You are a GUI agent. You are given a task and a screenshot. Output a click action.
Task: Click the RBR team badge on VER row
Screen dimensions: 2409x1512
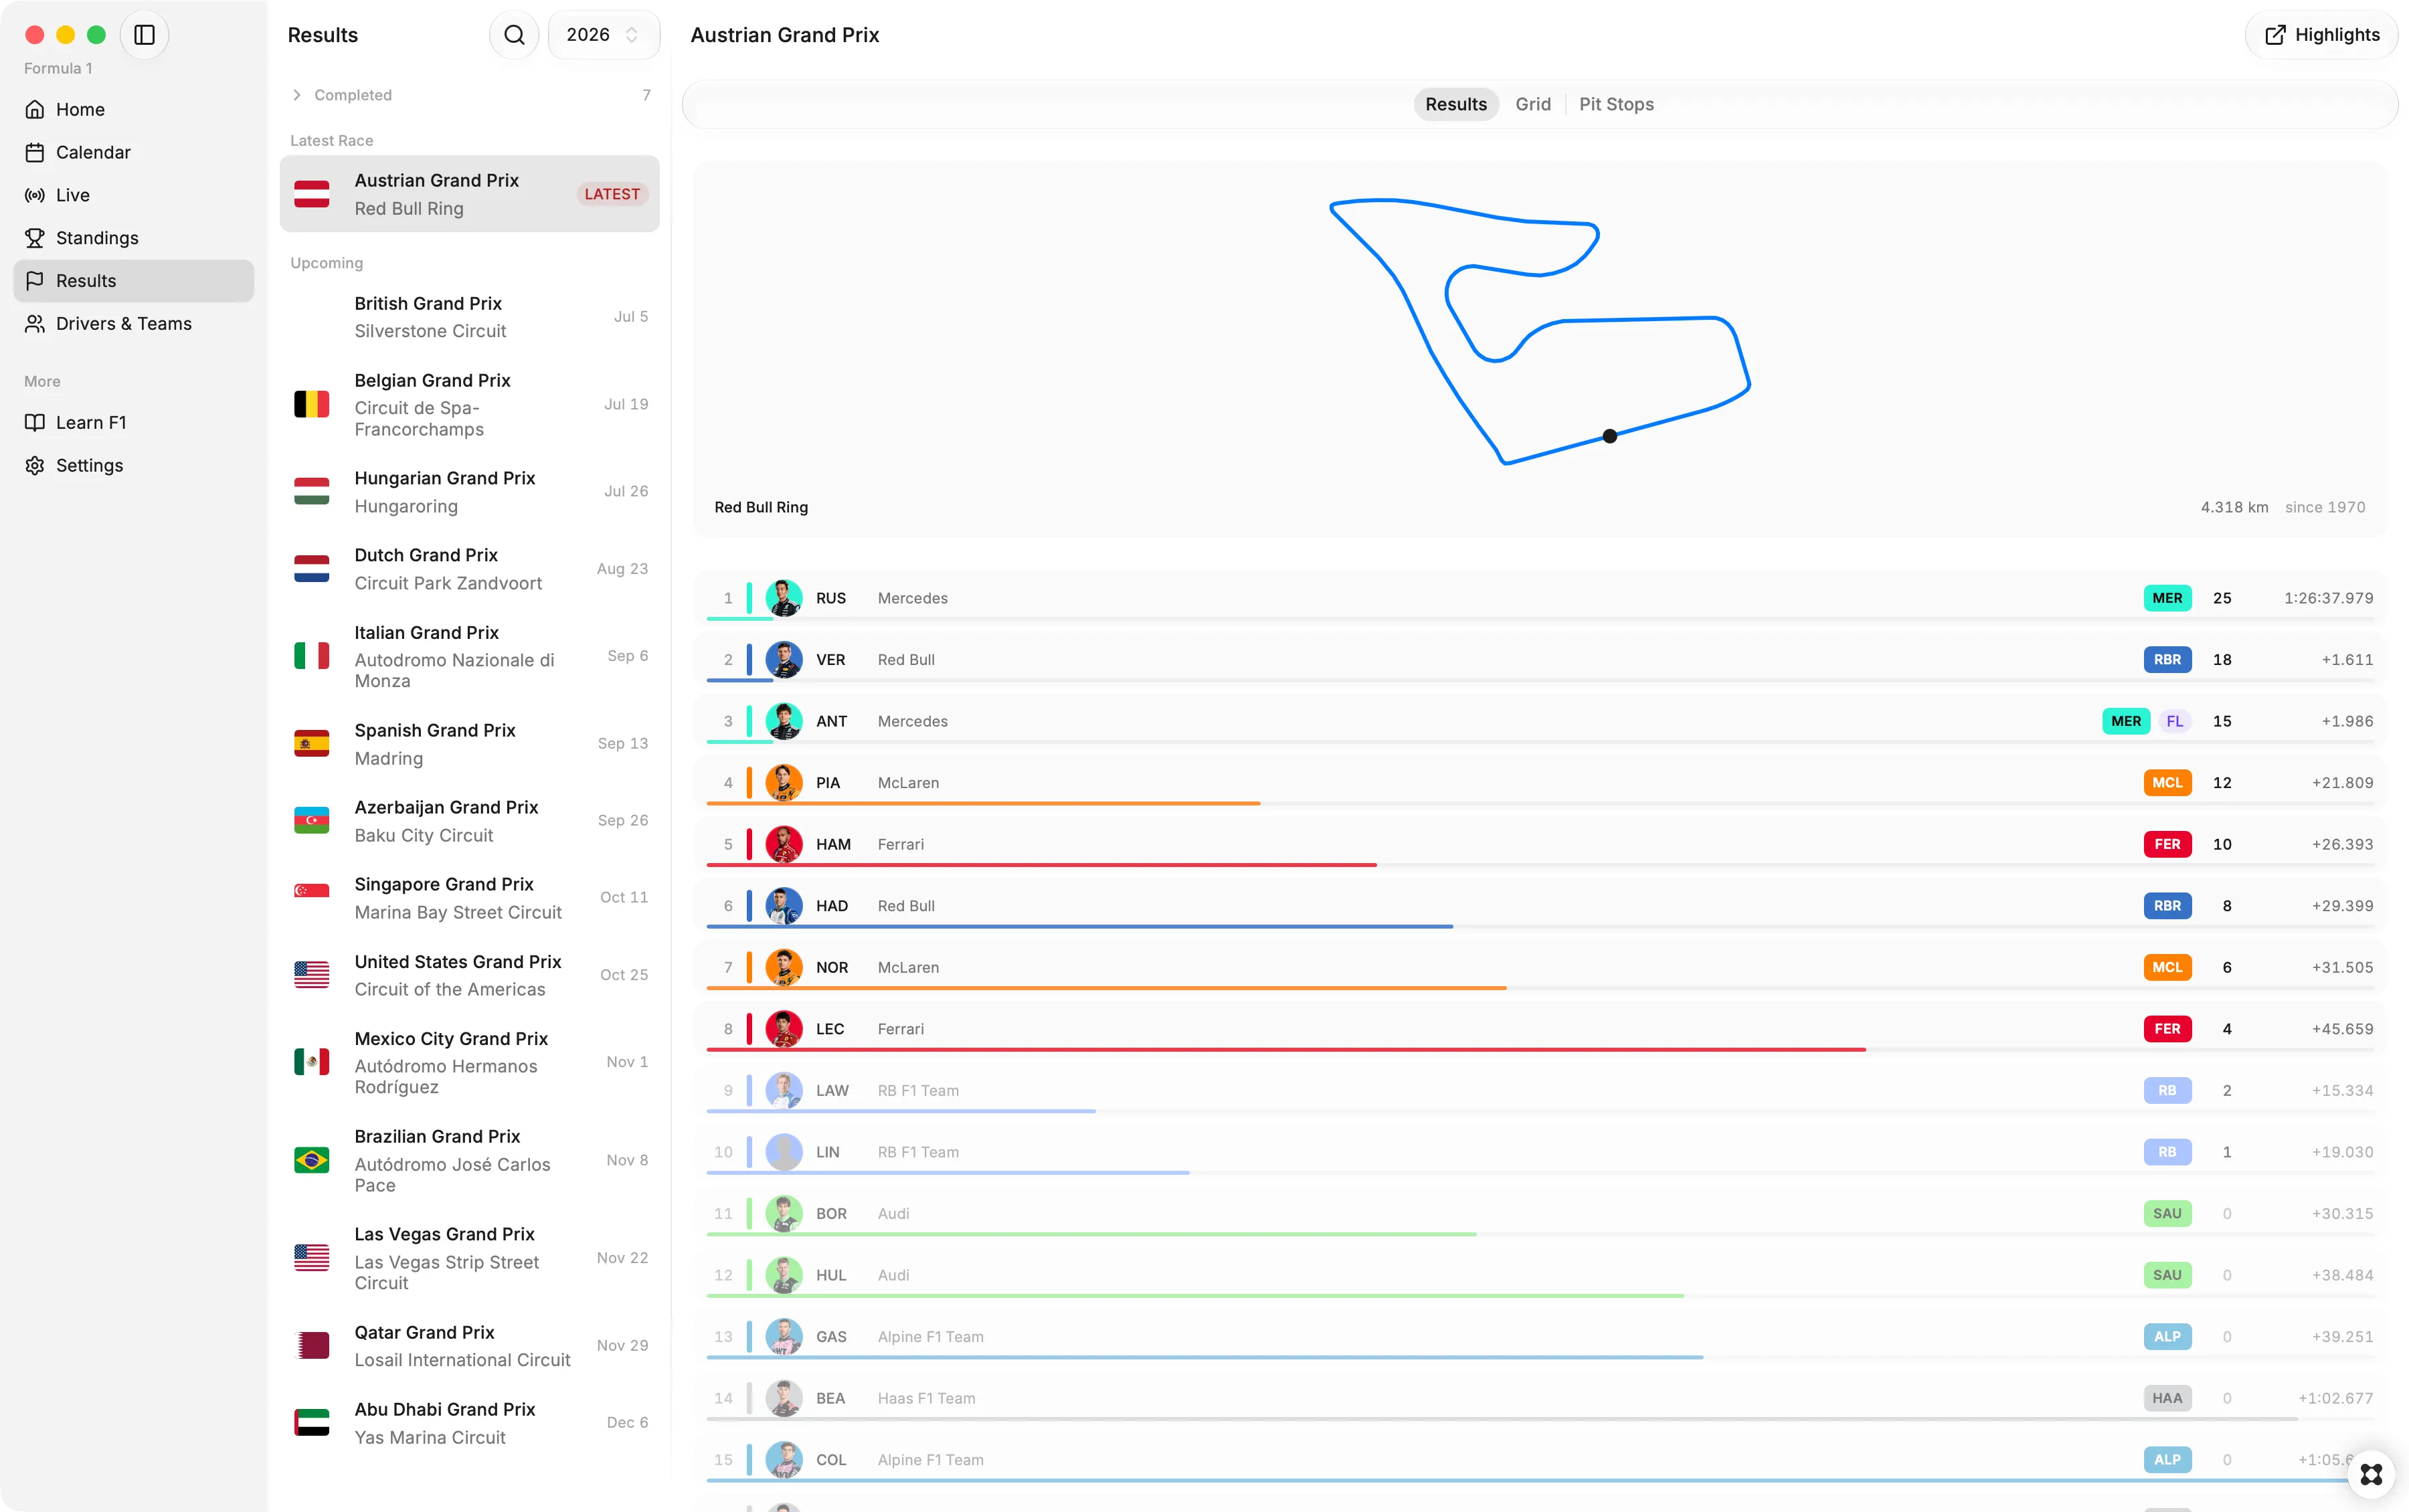pyautogui.click(x=2167, y=660)
